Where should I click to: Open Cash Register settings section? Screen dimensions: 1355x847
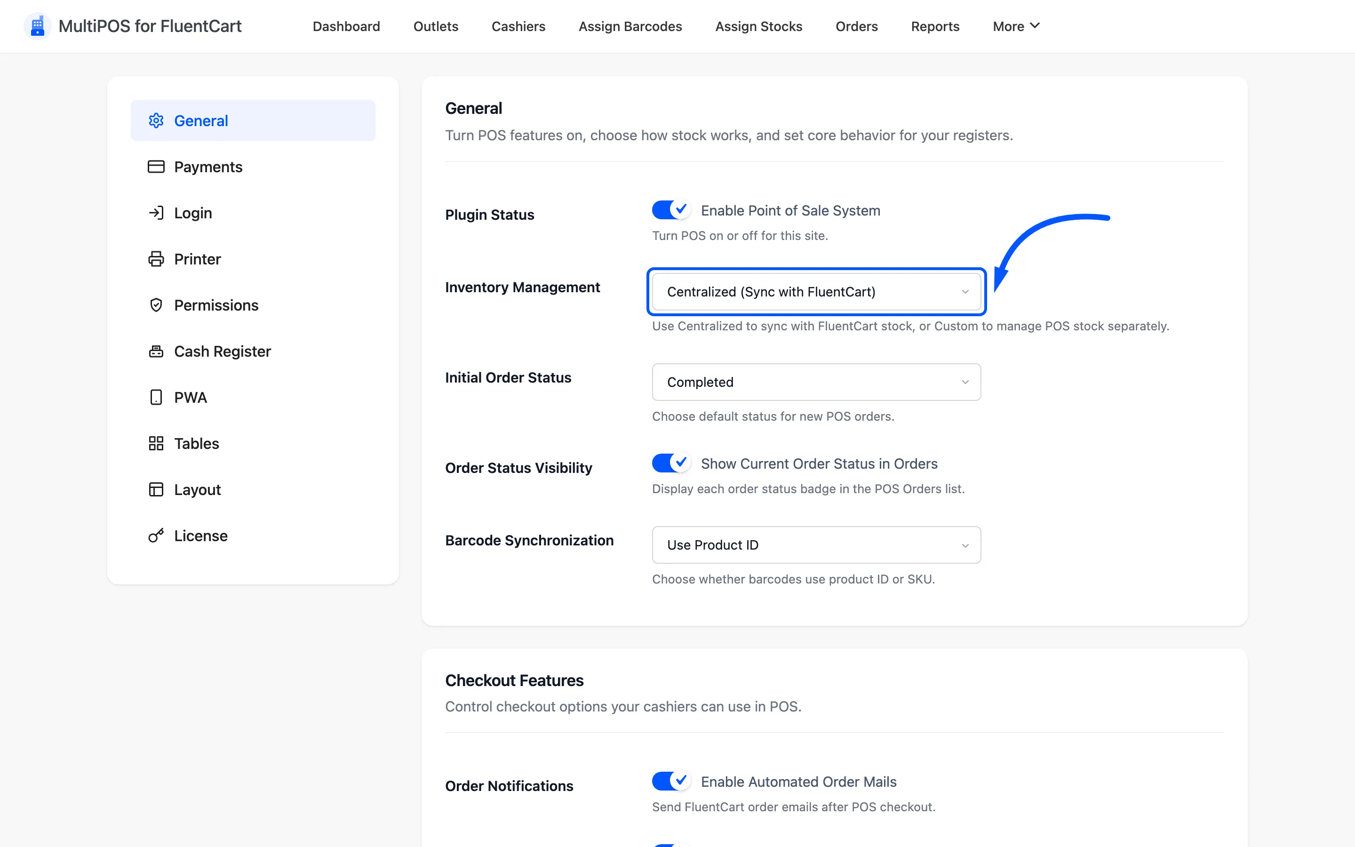point(253,351)
